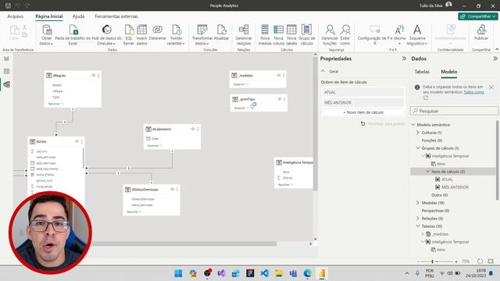
Task: Collapse the Geral section in Propriedades
Action: 323,71
